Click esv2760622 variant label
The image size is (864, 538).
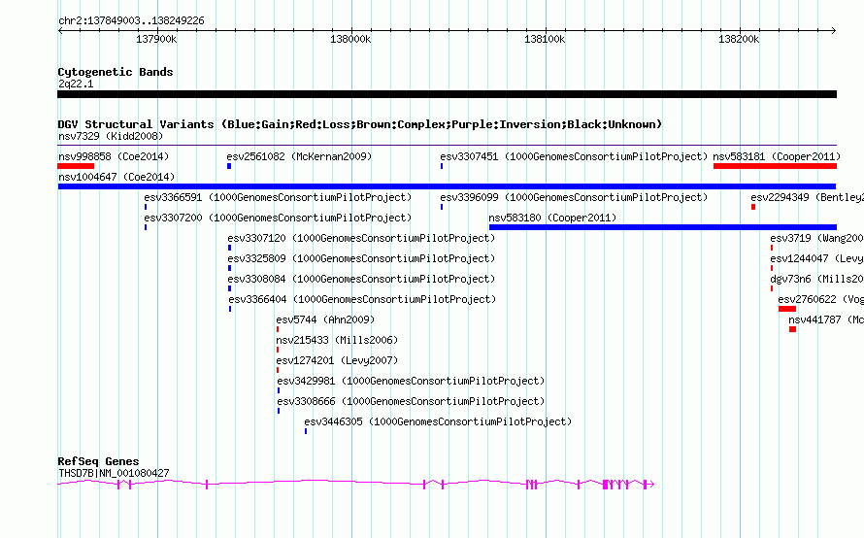point(820,299)
